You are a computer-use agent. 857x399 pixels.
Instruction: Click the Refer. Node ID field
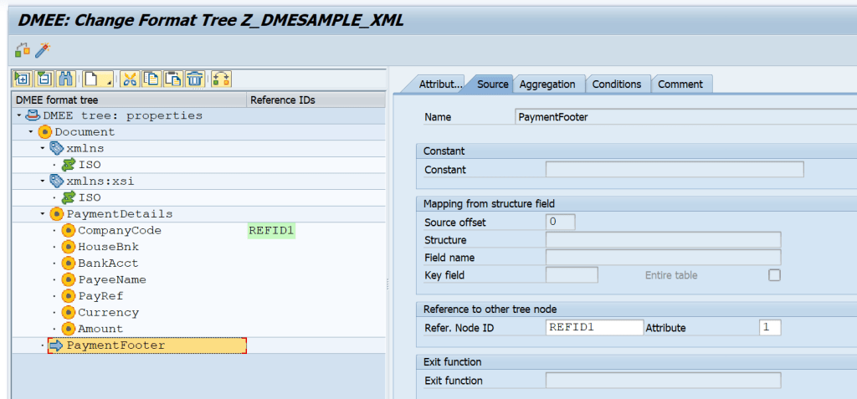595,327
